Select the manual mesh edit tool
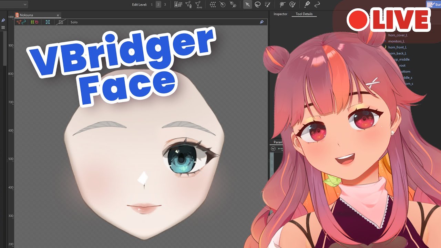The width and height of the screenshot is (441, 248). pyautogui.click(x=188, y=4)
